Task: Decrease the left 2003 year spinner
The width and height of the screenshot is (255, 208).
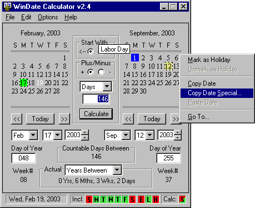Action: click(x=85, y=137)
